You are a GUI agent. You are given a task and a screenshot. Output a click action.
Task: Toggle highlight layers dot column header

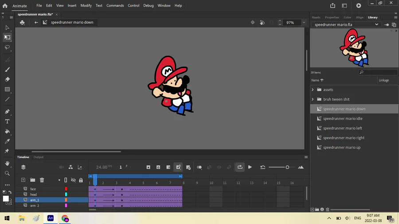point(59,180)
